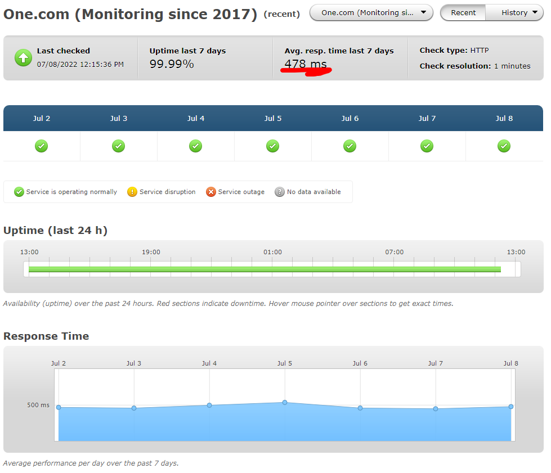Select the Jul 4 column header
Image resolution: width=551 pixels, height=473 pixels.
point(196,118)
